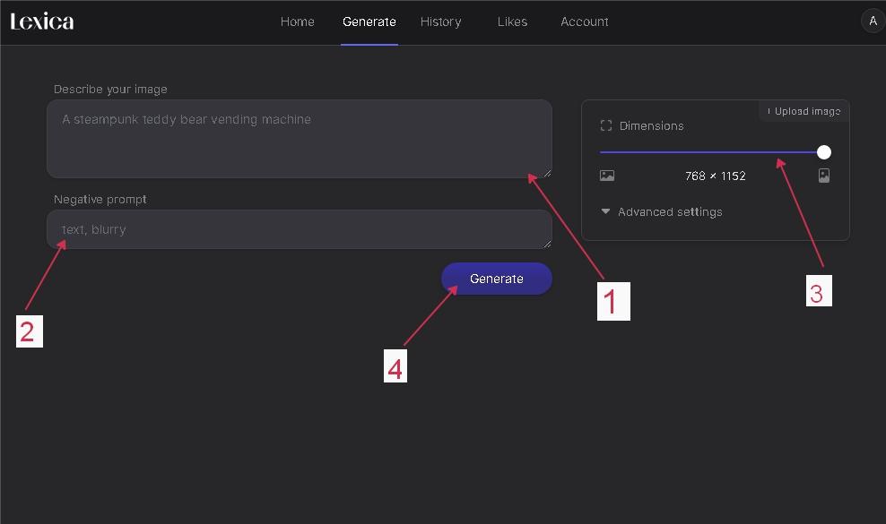Viewport: 886px width, 524px height.
Task: Open the Likes tab
Action: 512,21
